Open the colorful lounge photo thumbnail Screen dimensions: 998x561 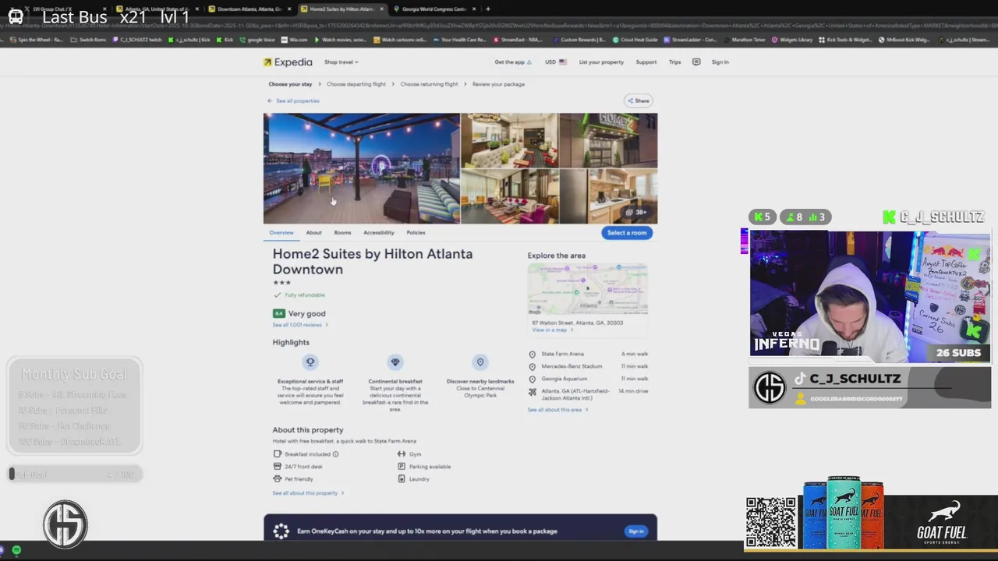click(x=510, y=196)
